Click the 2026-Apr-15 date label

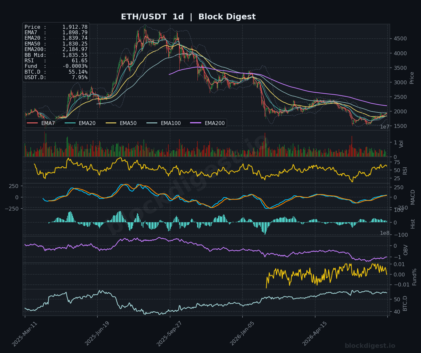[315, 333]
